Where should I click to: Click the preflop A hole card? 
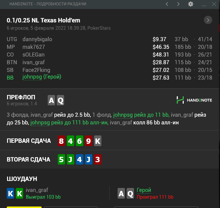(x=51, y=100)
